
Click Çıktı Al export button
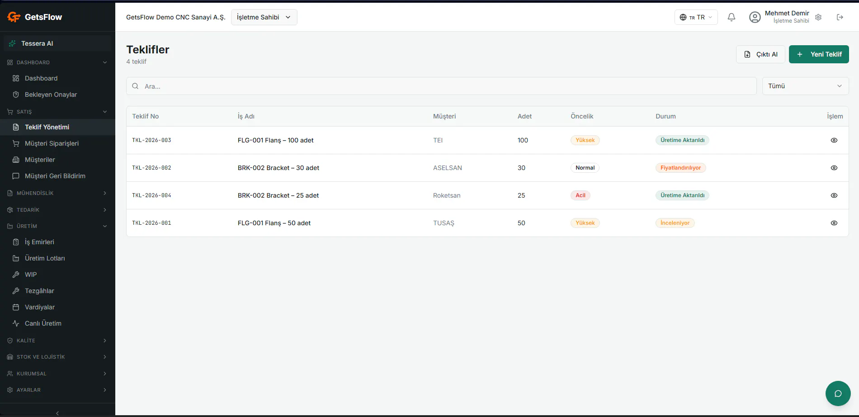[760, 54]
